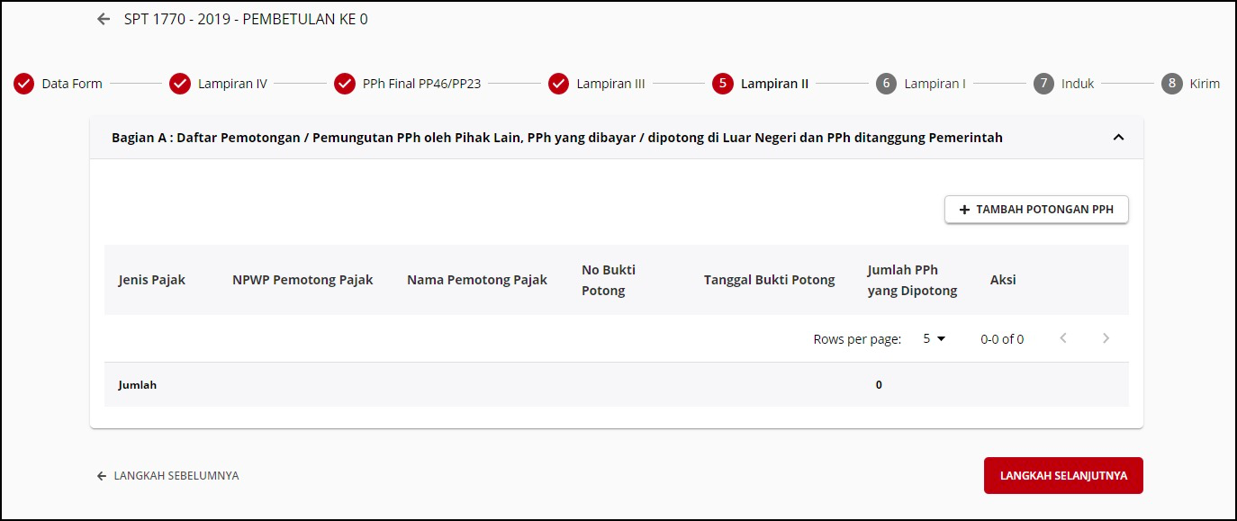The image size is (1237, 521).
Task: Click the Jumlah PPh yang Dipotong column header
Action: point(911,280)
